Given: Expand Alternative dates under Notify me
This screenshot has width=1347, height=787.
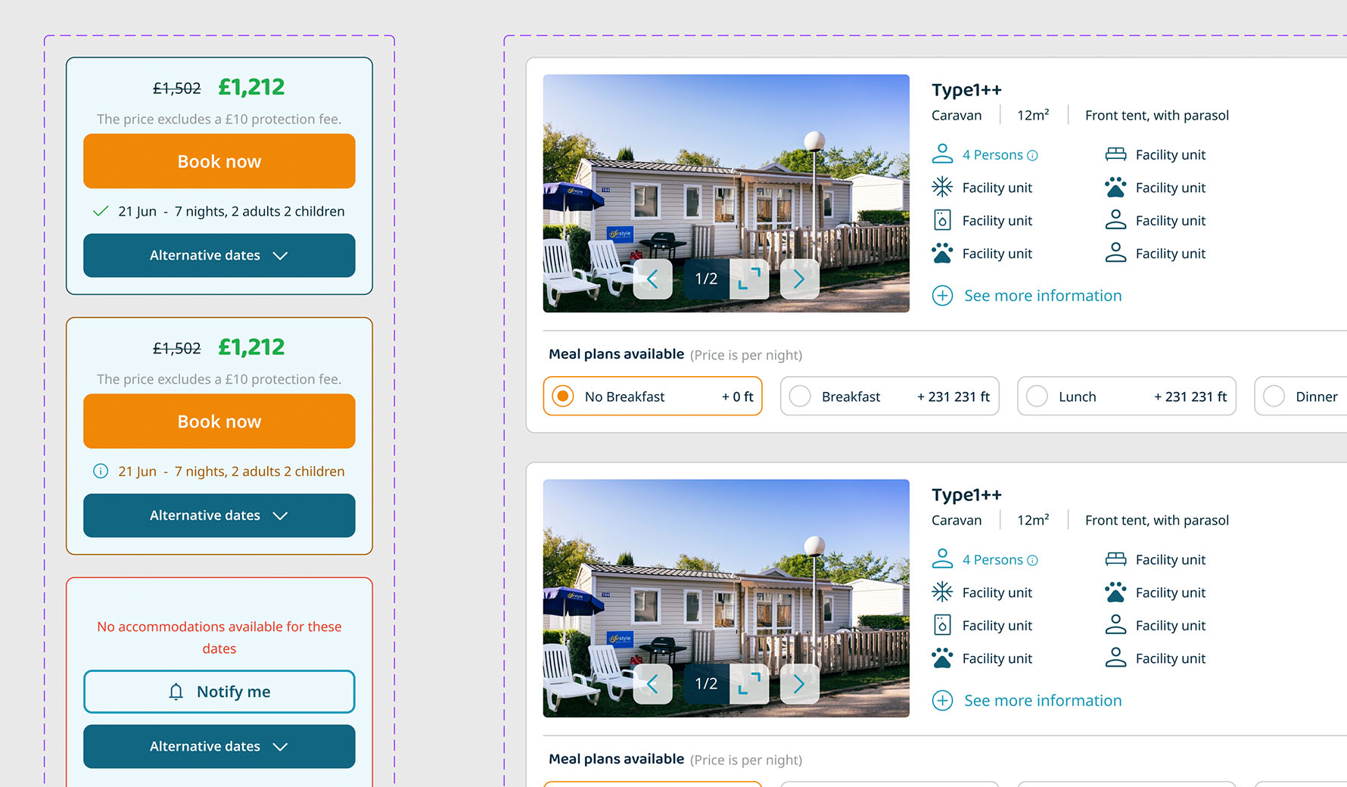Looking at the screenshot, I should point(219,746).
